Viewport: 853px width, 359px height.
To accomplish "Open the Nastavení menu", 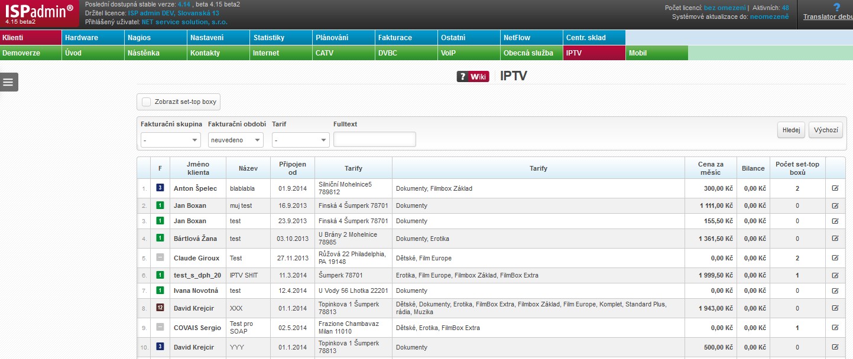I will [219, 37].
